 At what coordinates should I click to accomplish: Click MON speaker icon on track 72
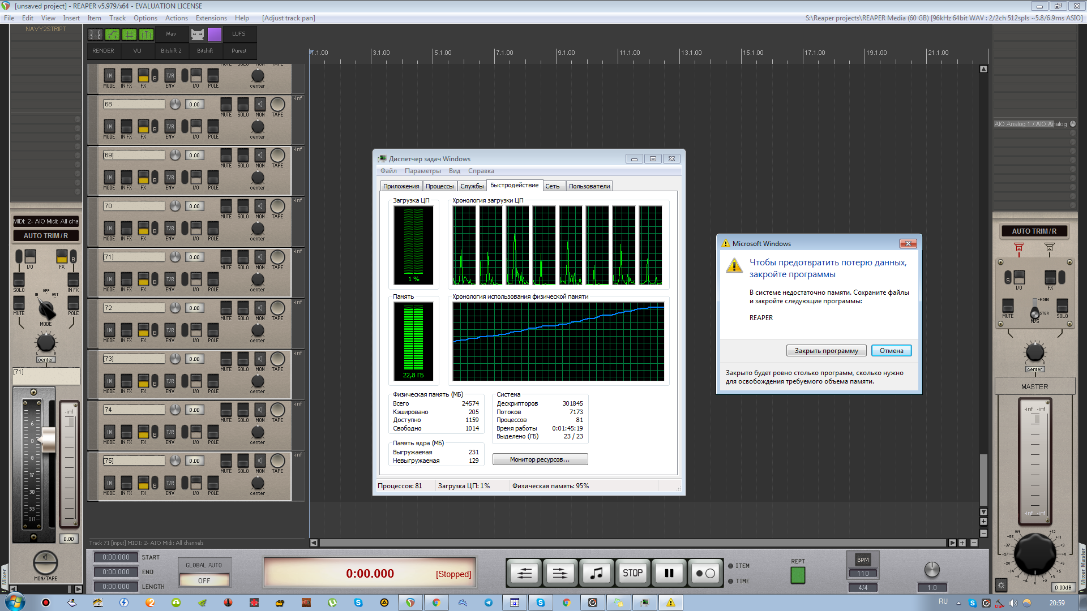click(x=260, y=308)
